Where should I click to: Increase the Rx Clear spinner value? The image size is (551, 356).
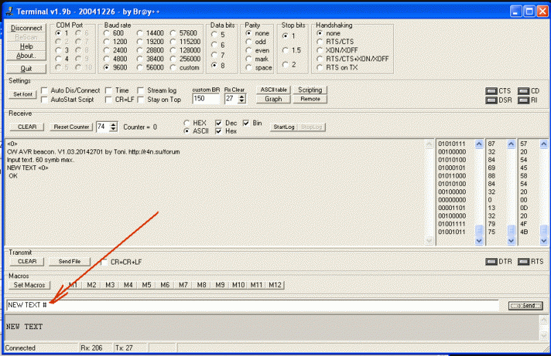(x=242, y=96)
